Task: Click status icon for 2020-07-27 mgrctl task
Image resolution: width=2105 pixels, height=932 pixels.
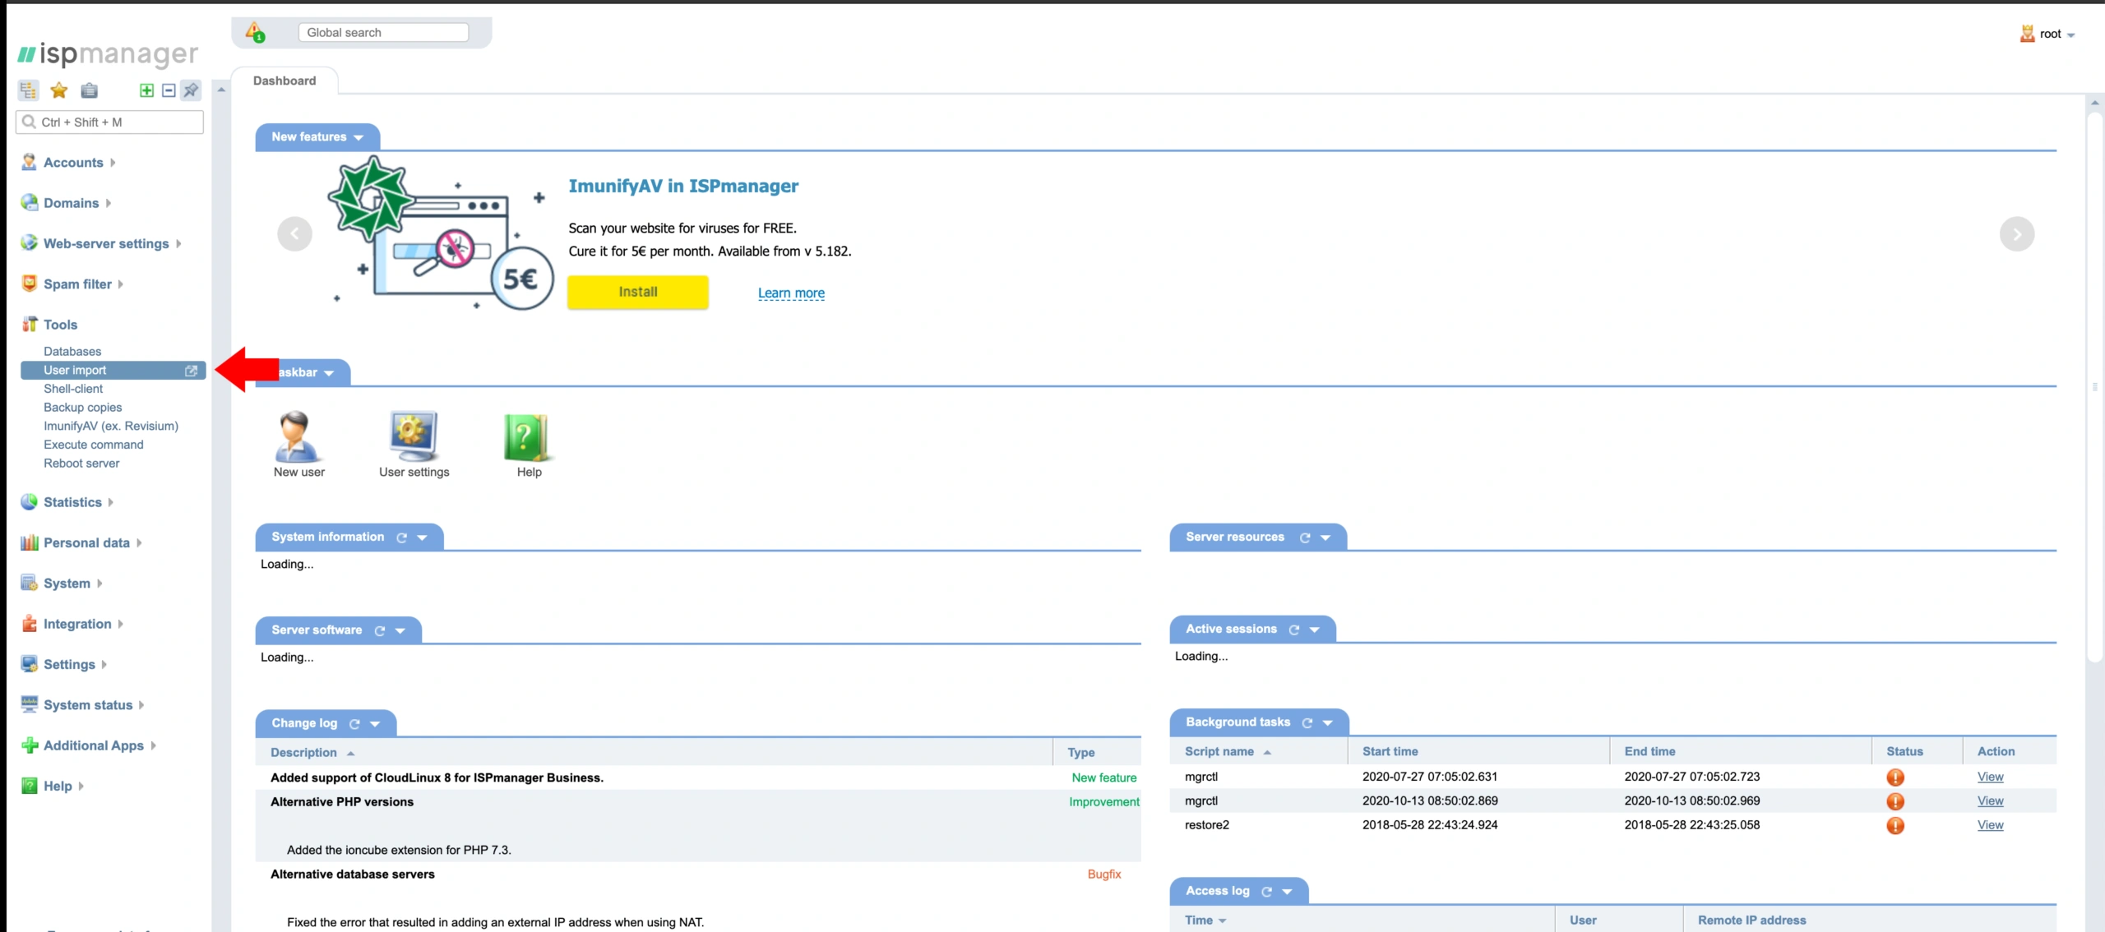Action: click(1894, 777)
